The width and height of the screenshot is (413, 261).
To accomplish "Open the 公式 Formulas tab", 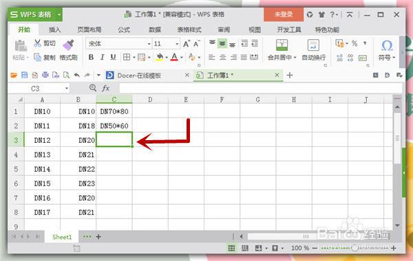I will [x=124, y=30].
